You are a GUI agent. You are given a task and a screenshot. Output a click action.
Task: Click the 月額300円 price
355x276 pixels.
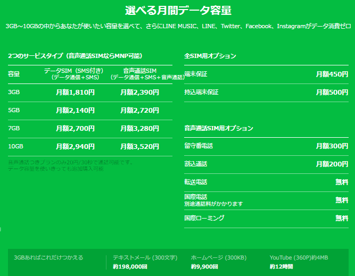point(332,146)
